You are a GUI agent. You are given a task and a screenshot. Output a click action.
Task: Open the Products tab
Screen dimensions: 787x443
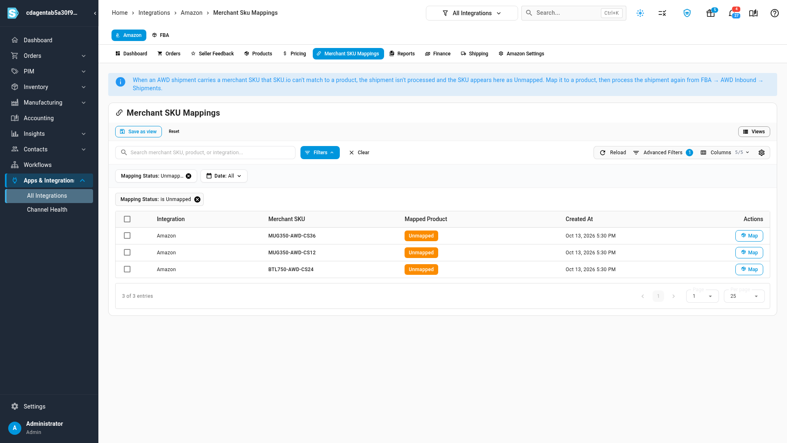coord(258,54)
